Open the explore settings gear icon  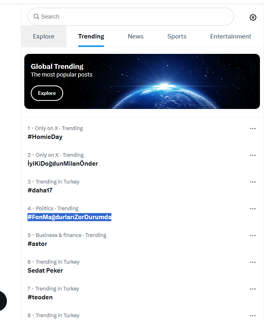click(x=253, y=17)
